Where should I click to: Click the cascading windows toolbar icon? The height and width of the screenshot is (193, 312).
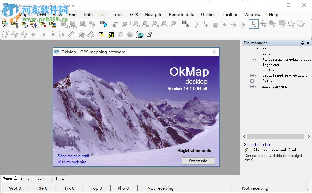coord(115,24)
